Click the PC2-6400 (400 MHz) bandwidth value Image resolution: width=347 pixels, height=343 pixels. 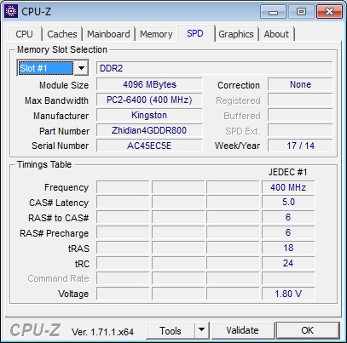coord(149,100)
